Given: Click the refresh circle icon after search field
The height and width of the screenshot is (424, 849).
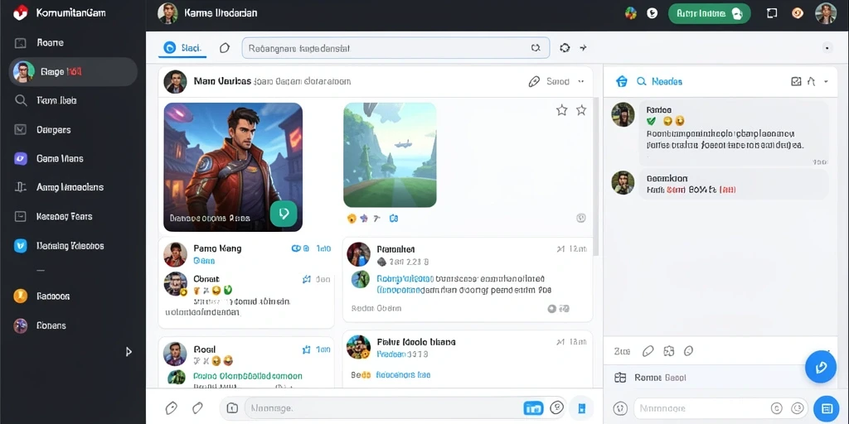Looking at the screenshot, I should [565, 47].
